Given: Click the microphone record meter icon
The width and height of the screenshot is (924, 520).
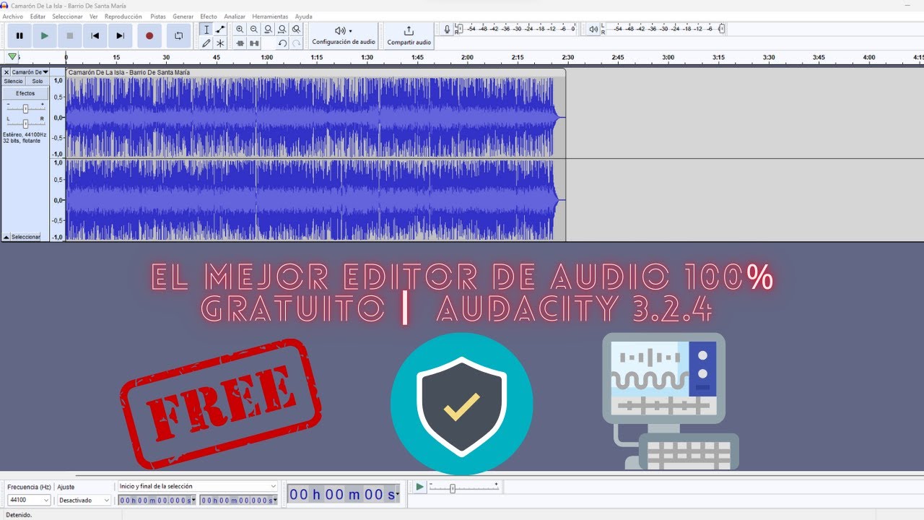Looking at the screenshot, I should click(x=448, y=30).
